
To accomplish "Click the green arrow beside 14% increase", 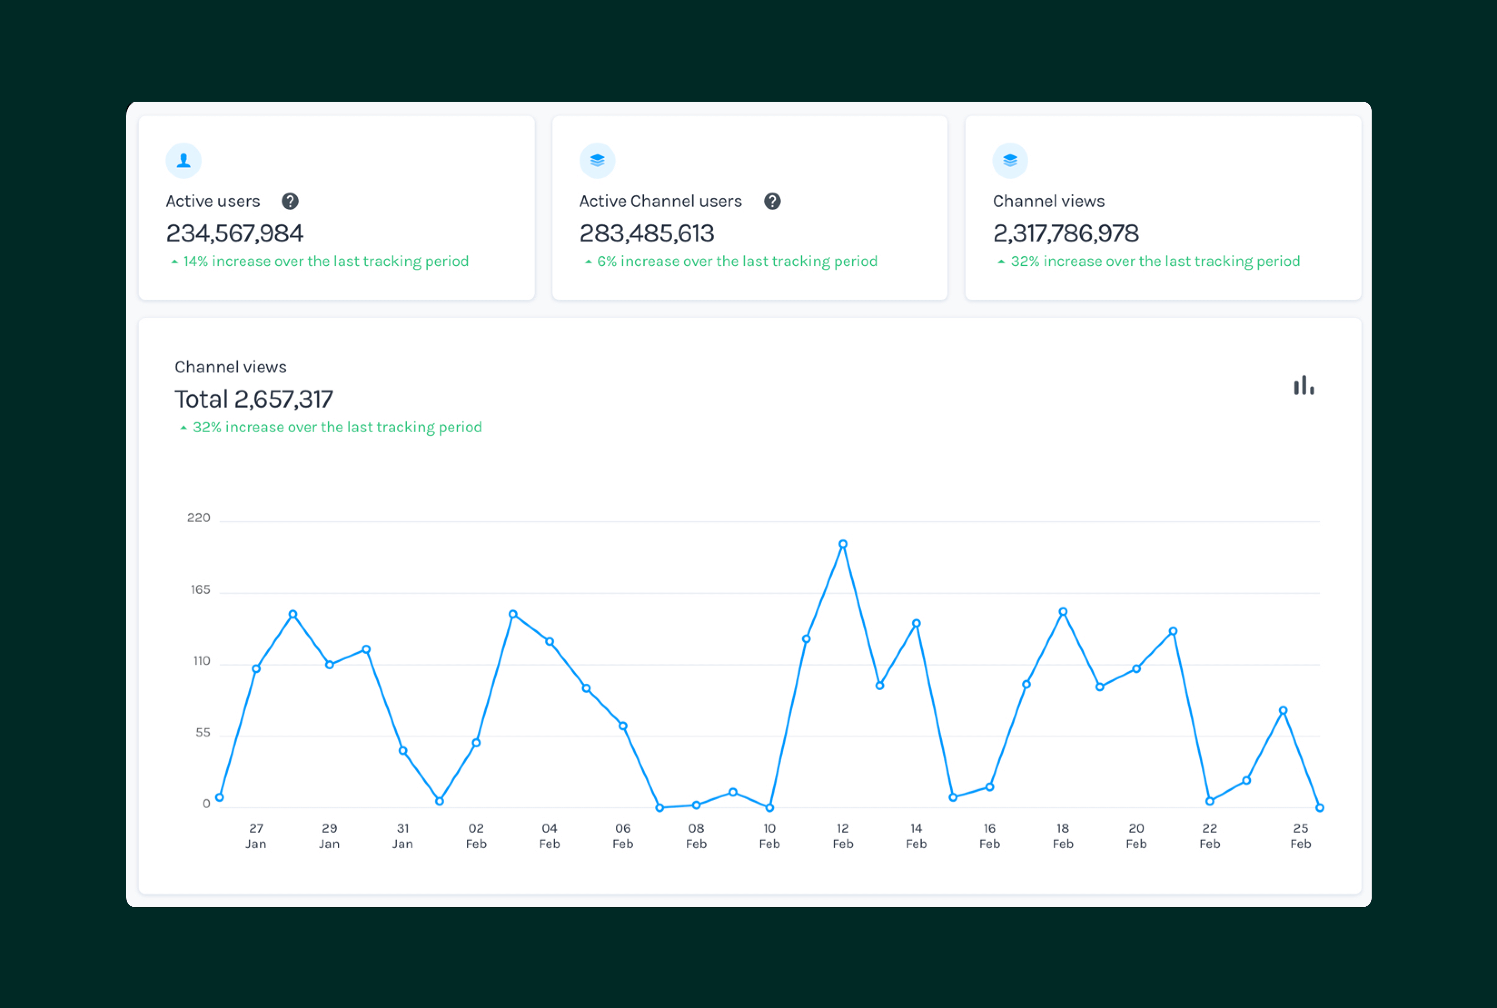I will click(x=174, y=262).
